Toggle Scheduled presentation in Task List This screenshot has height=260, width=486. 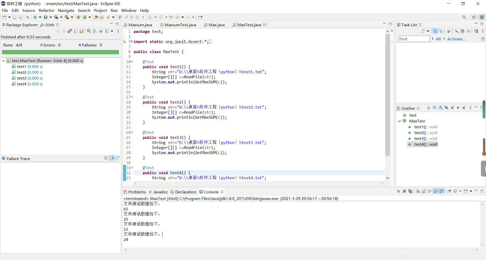pos(441,31)
